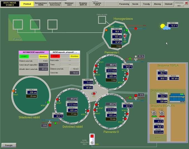Click the Energie button
189x149 pixels.
9,145
